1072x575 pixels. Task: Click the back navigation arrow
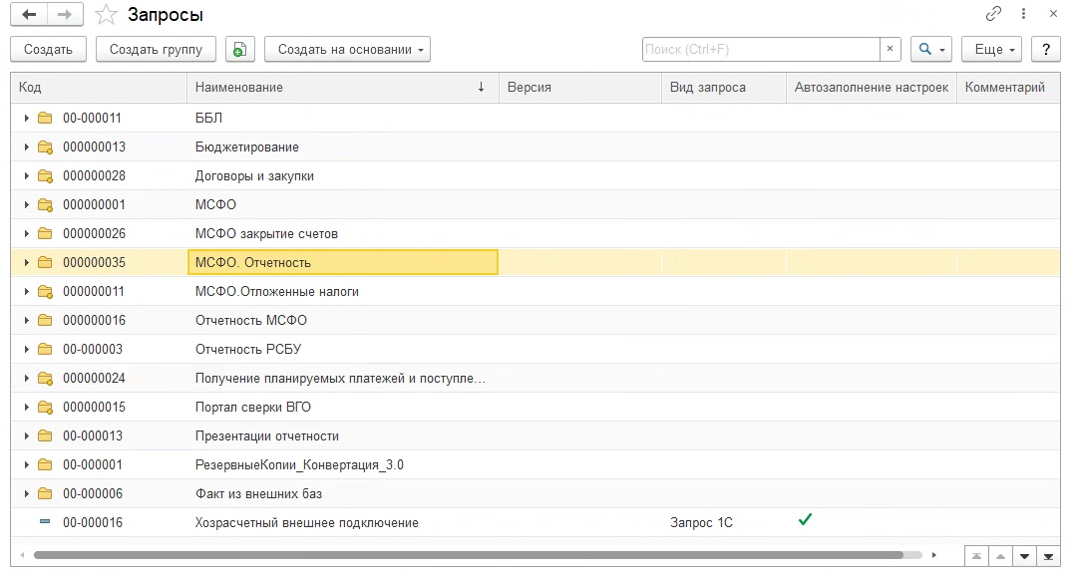point(29,15)
